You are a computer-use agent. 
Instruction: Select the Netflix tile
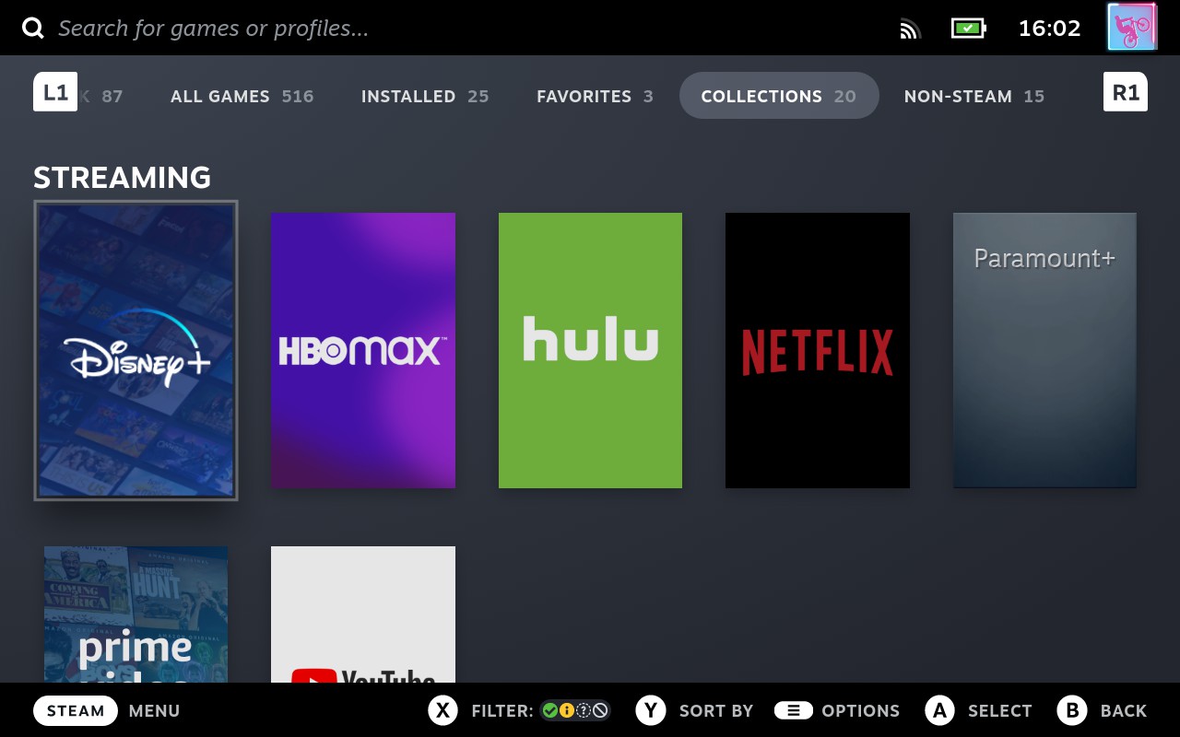point(818,350)
